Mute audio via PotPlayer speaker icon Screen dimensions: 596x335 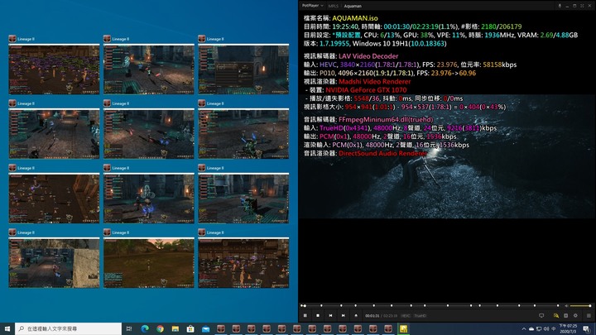coord(566,305)
